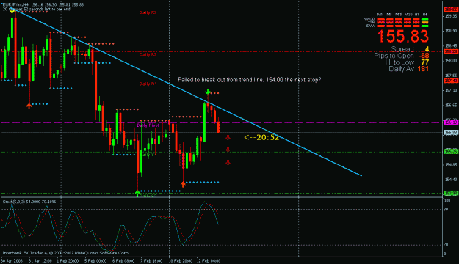
Task: Click the 159.35 price axis label
Action: pyautogui.click(x=451, y=16)
